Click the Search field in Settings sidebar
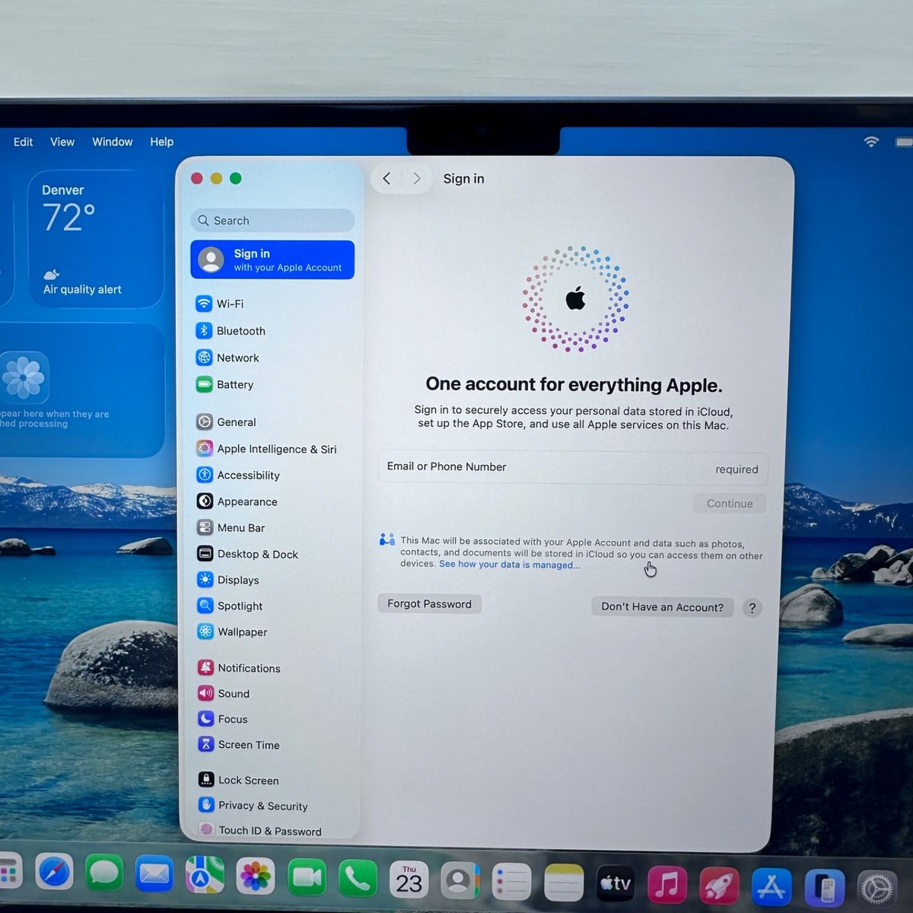 coord(272,220)
